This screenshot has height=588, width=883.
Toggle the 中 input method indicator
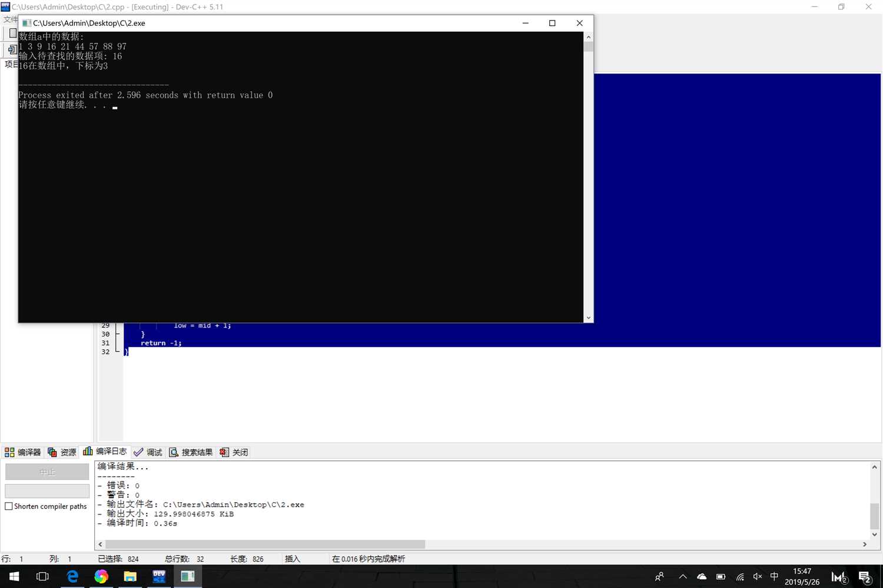click(x=774, y=577)
